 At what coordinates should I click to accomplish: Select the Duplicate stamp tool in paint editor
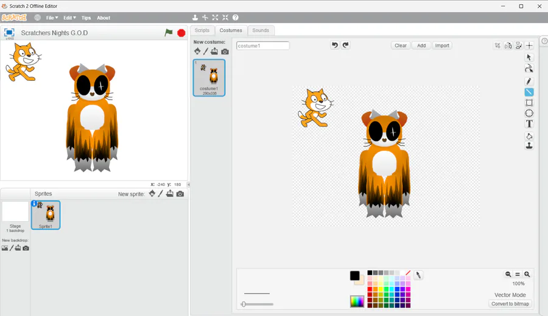tap(529, 145)
